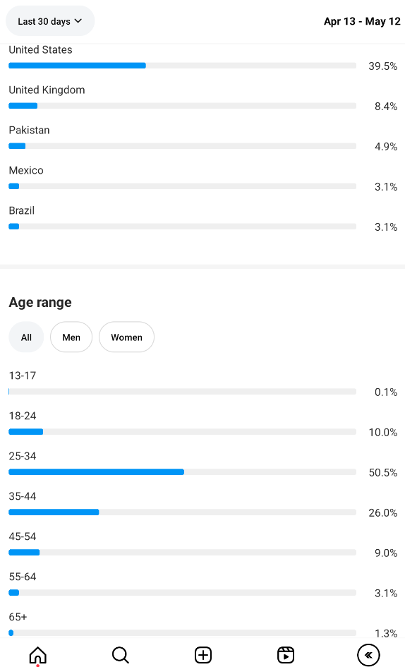Click the 50.5% percentage value
Viewport: 405px width, 667px height.
383,473
